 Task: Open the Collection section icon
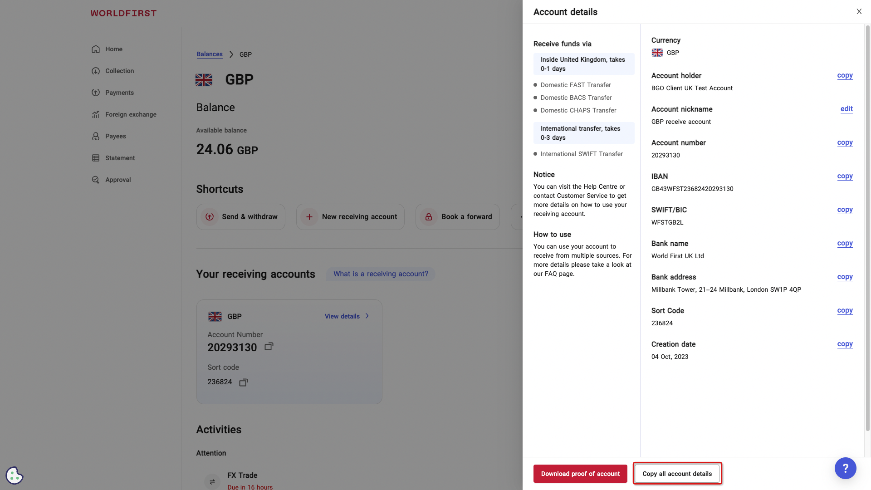(95, 71)
